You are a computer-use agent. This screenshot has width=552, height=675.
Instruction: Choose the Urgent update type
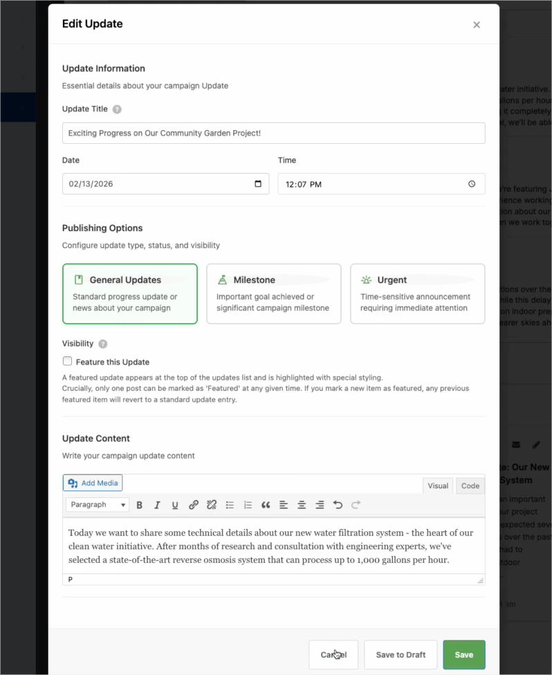click(417, 293)
